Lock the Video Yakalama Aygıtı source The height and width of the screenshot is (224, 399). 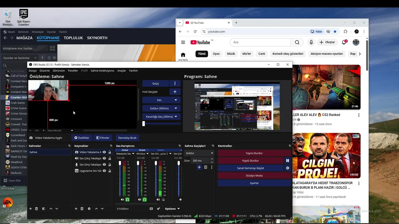pos(110,152)
